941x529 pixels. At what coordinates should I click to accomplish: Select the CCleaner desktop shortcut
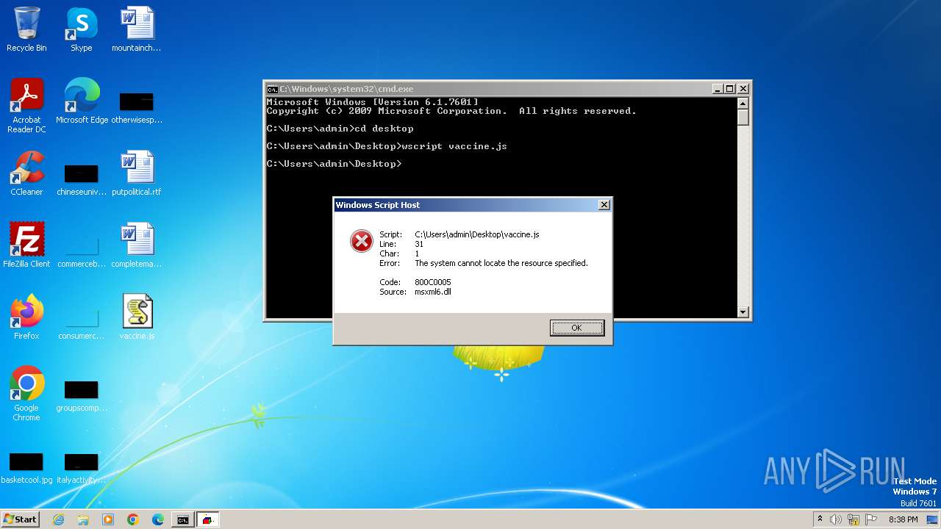[26, 173]
